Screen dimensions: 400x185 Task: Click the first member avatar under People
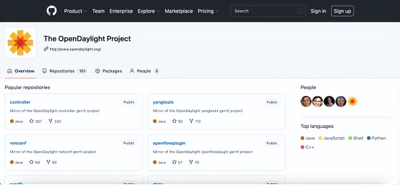pyautogui.click(x=306, y=102)
